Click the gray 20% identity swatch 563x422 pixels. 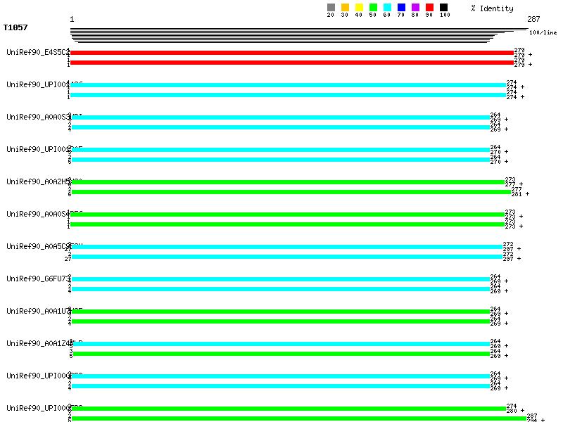(x=331, y=7)
